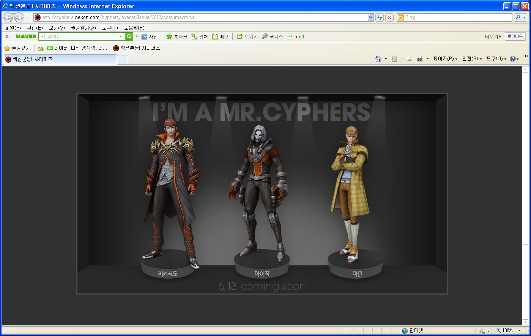
Task: Click the printer icon in command bar
Action: (420, 59)
